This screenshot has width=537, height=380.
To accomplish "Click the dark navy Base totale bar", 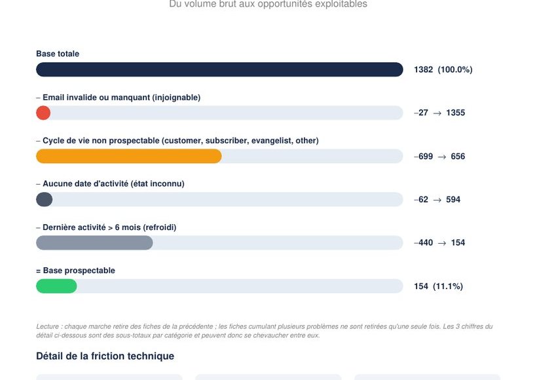I will (x=219, y=69).
